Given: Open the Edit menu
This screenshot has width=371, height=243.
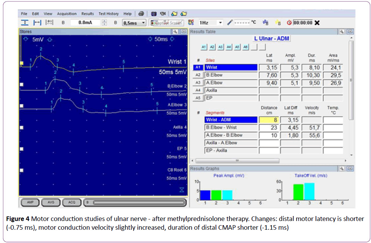Looking at the screenshot, I should [x=36, y=14].
